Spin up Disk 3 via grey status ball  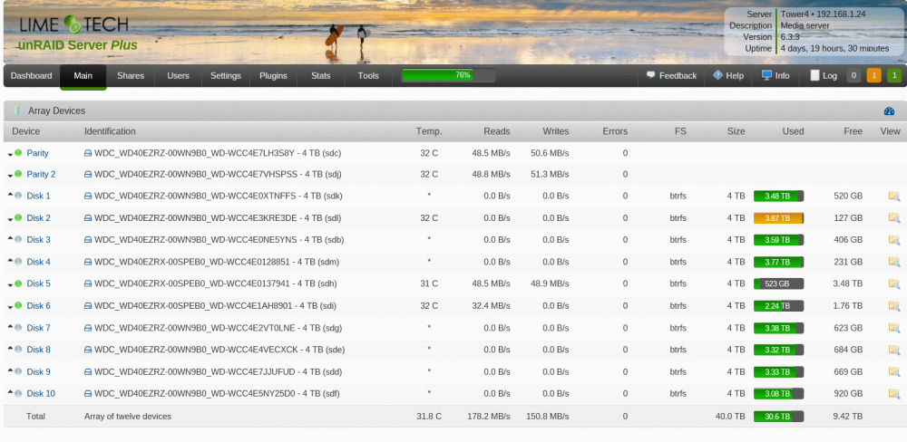pyautogui.click(x=18, y=239)
